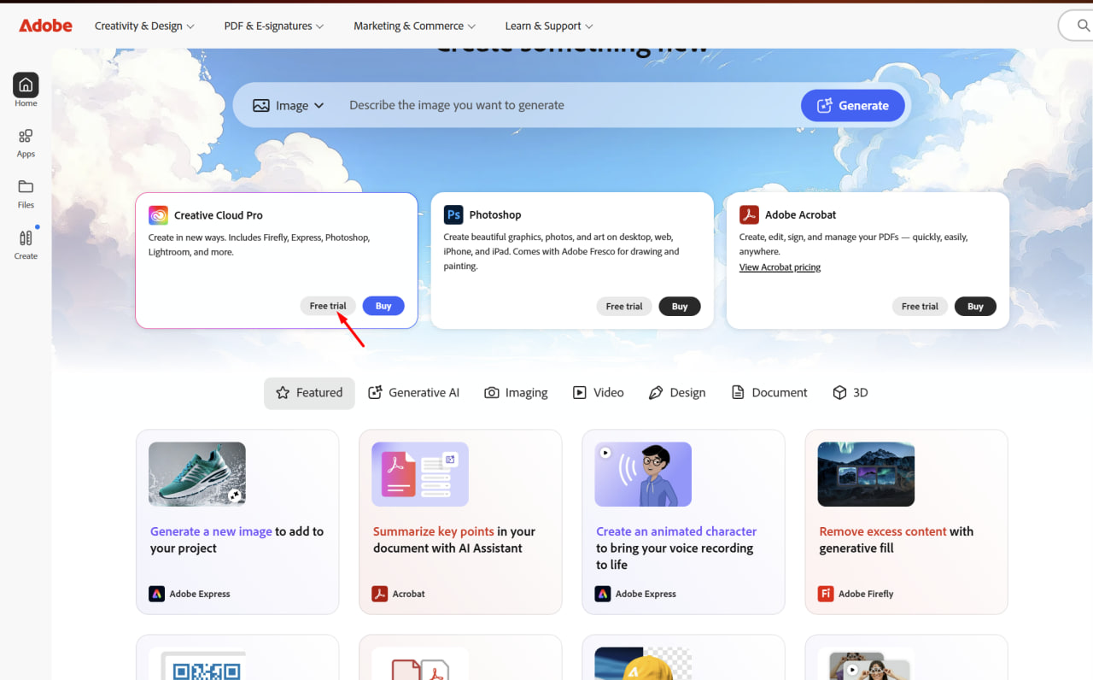Open the generative fill landscape thumbnail
Viewport: 1093px width, 680px height.
click(x=866, y=474)
